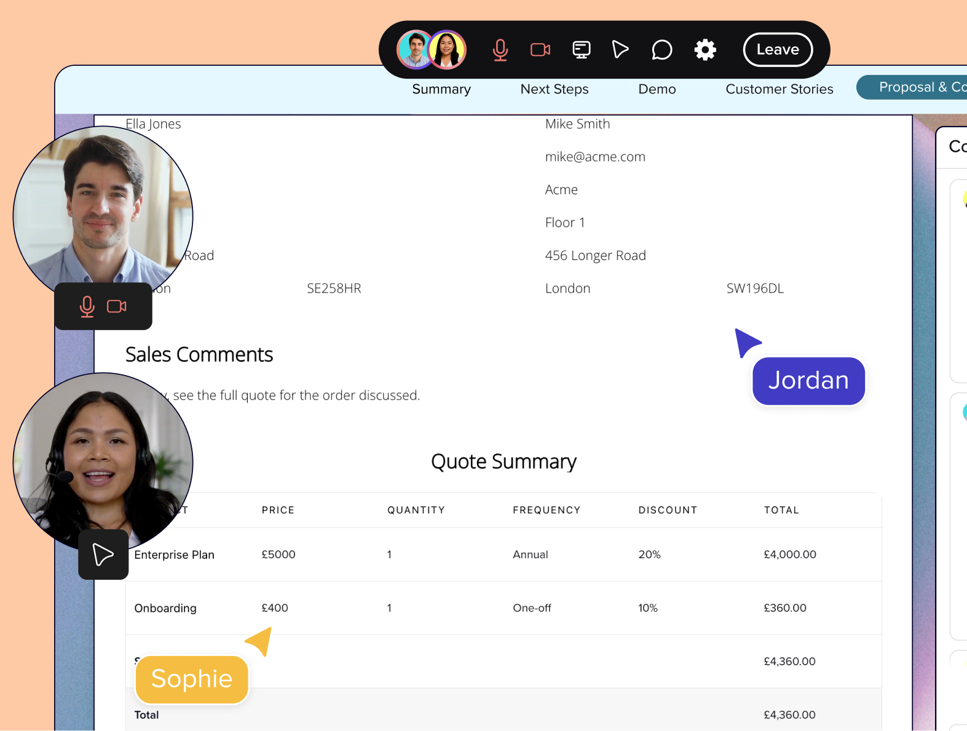Click the Sales Comments heading
Screen dimensions: 967x731
[x=199, y=355]
